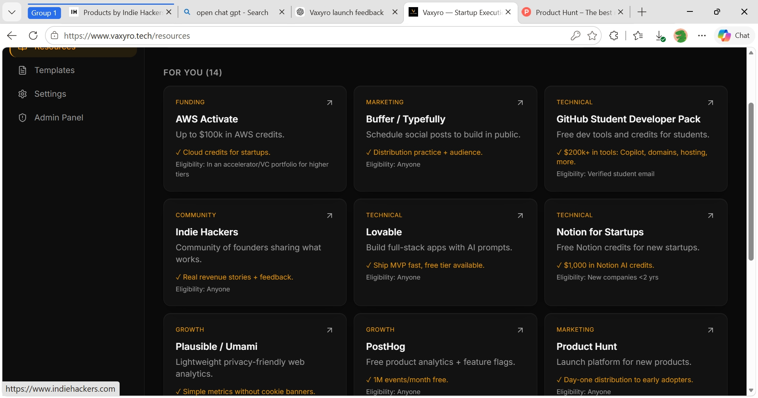This screenshot has height=398, width=758.
Task: Click the Product Hunt card title
Action: click(587, 346)
